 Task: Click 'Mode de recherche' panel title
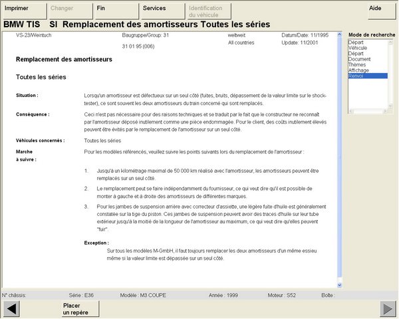click(372, 35)
